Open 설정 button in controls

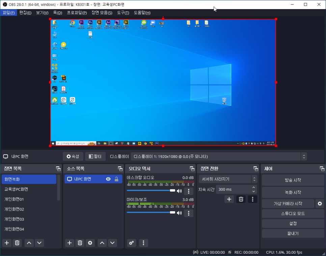tap(293, 223)
